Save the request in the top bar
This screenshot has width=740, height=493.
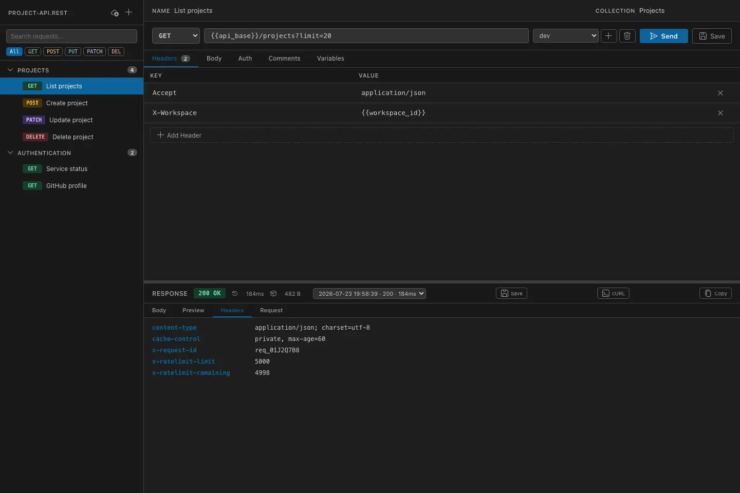pyautogui.click(x=712, y=36)
